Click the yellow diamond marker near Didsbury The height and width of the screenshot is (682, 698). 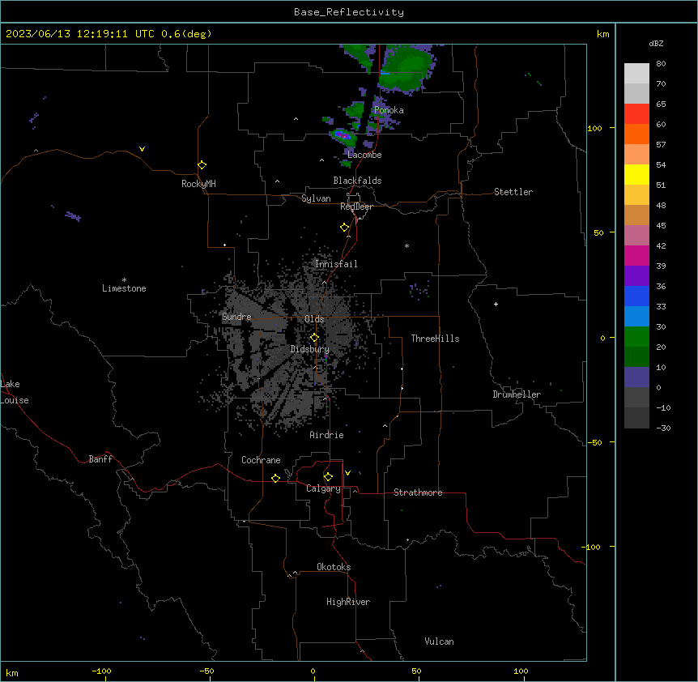(x=314, y=338)
